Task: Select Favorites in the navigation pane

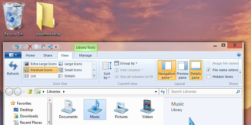Action: 21,103
